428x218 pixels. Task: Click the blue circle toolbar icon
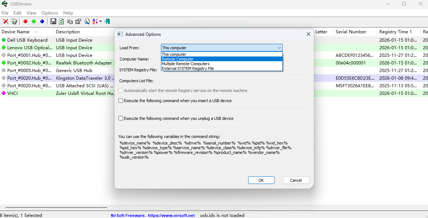click(42, 21)
